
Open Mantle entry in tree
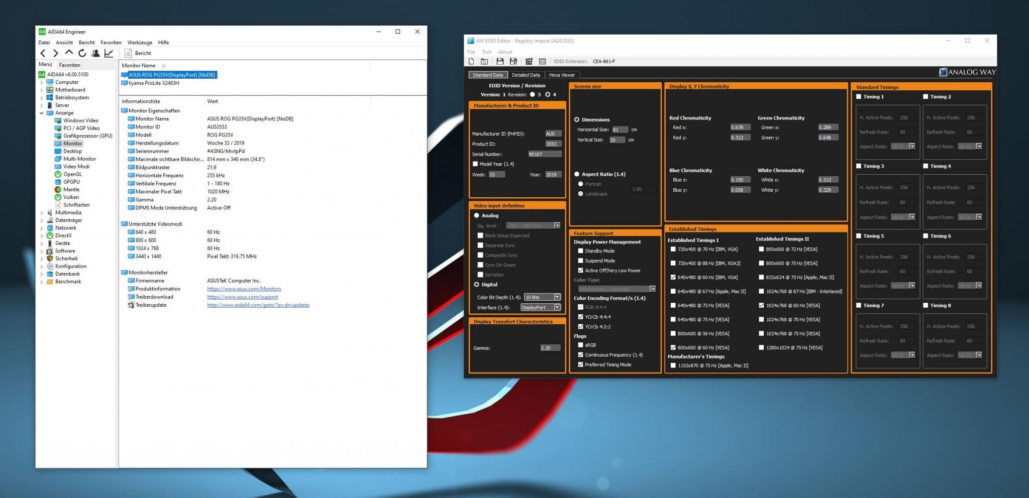click(x=71, y=189)
